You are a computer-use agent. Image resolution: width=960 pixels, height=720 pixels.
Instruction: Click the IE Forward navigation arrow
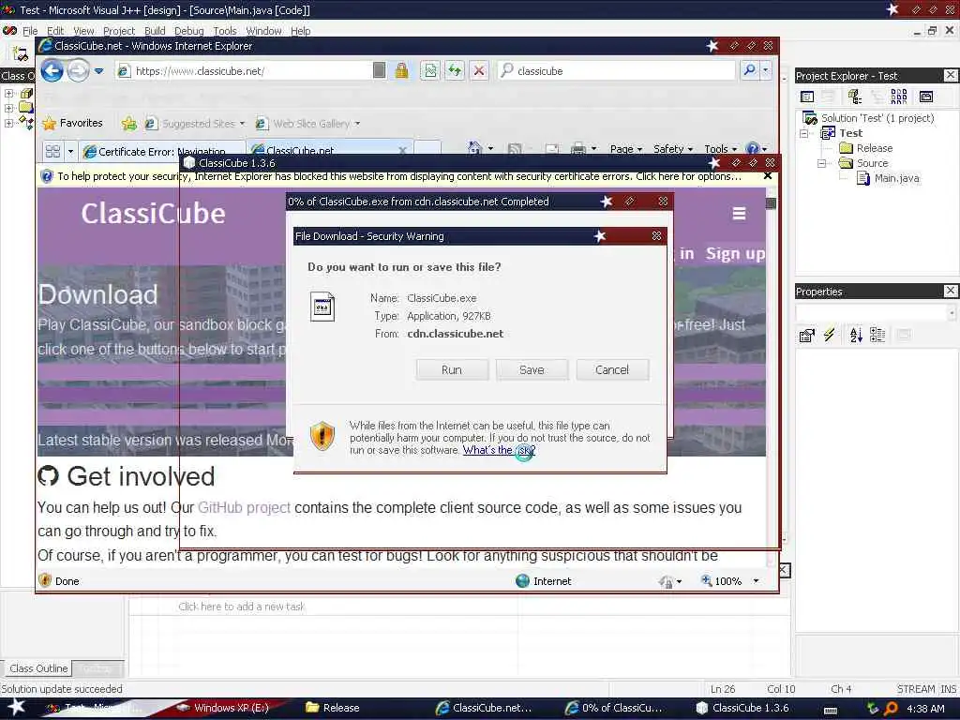(x=78, y=71)
